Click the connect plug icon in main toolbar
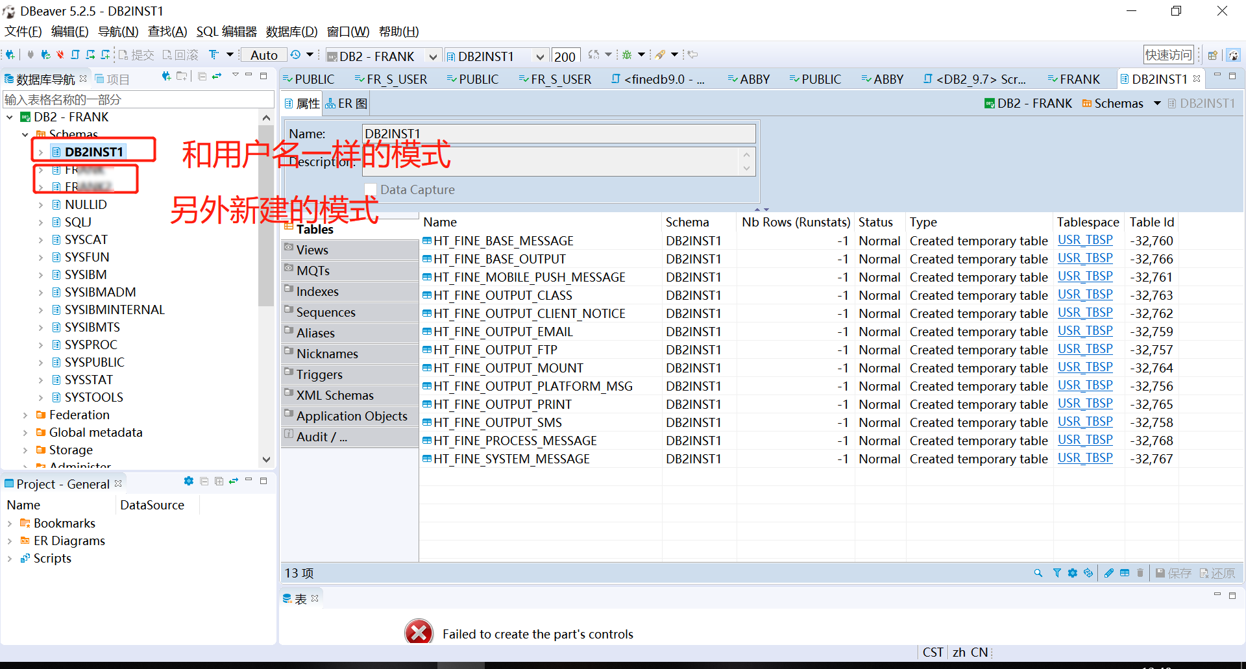The width and height of the screenshot is (1246, 669). 31,55
